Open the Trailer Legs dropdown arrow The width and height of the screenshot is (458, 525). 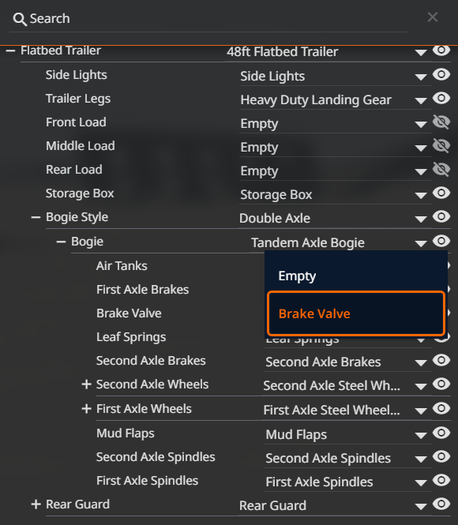coord(421,100)
